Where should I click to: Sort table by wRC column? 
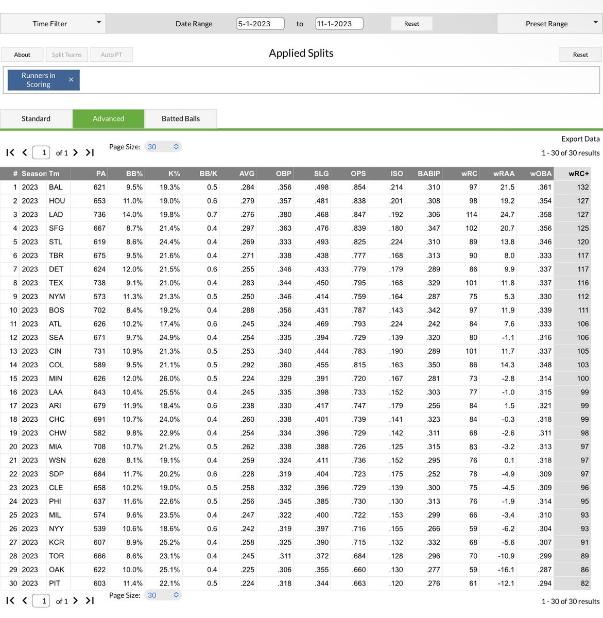pos(461,174)
